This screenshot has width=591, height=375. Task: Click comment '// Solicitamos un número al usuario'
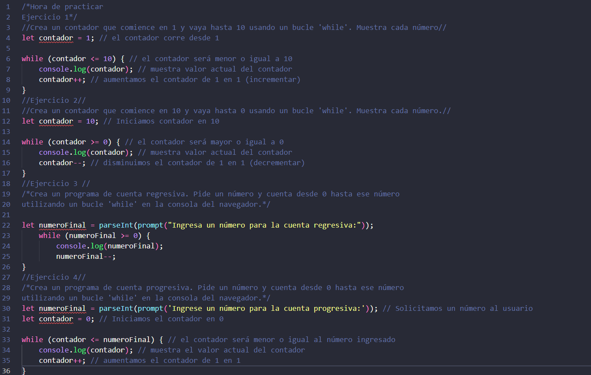click(x=458, y=308)
